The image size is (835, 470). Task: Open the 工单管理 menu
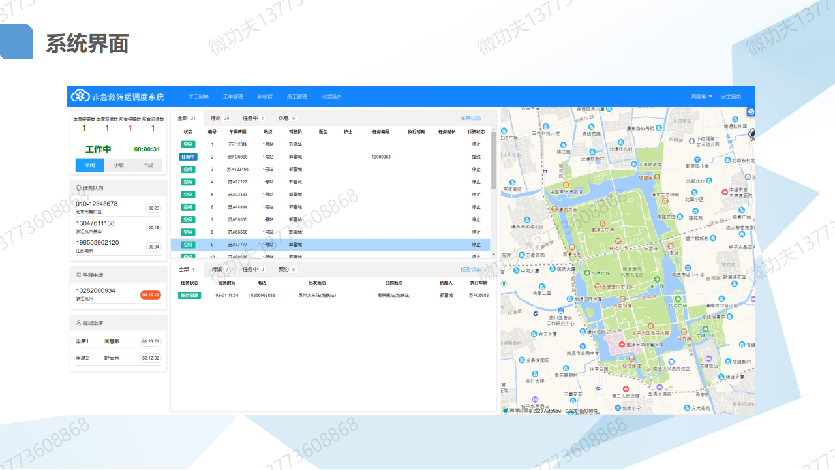(233, 97)
